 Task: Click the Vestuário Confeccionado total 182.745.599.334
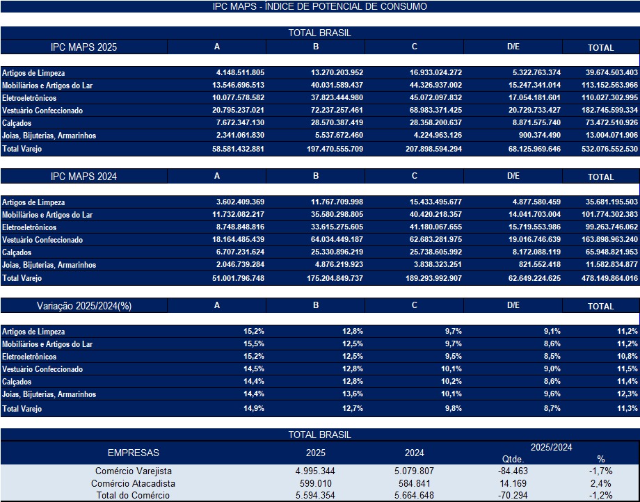(x=603, y=111)
